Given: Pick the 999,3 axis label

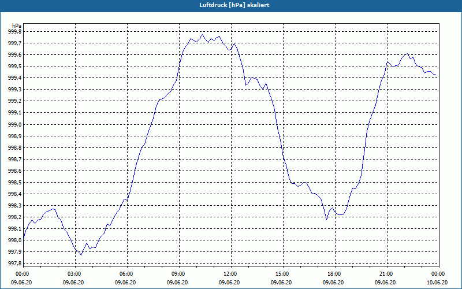Looking at the screenshot, I should click(x=14, y=90).
